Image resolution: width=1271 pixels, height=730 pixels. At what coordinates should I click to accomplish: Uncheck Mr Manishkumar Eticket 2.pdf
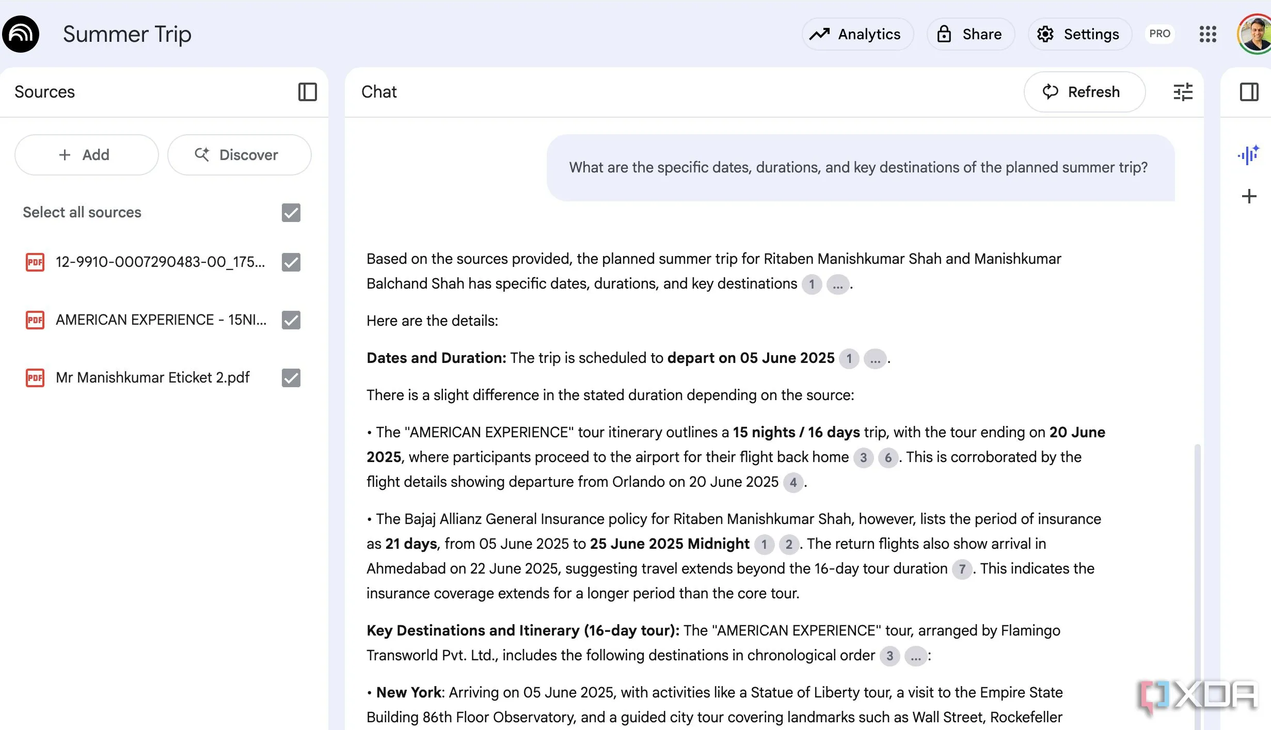[291, 378]
